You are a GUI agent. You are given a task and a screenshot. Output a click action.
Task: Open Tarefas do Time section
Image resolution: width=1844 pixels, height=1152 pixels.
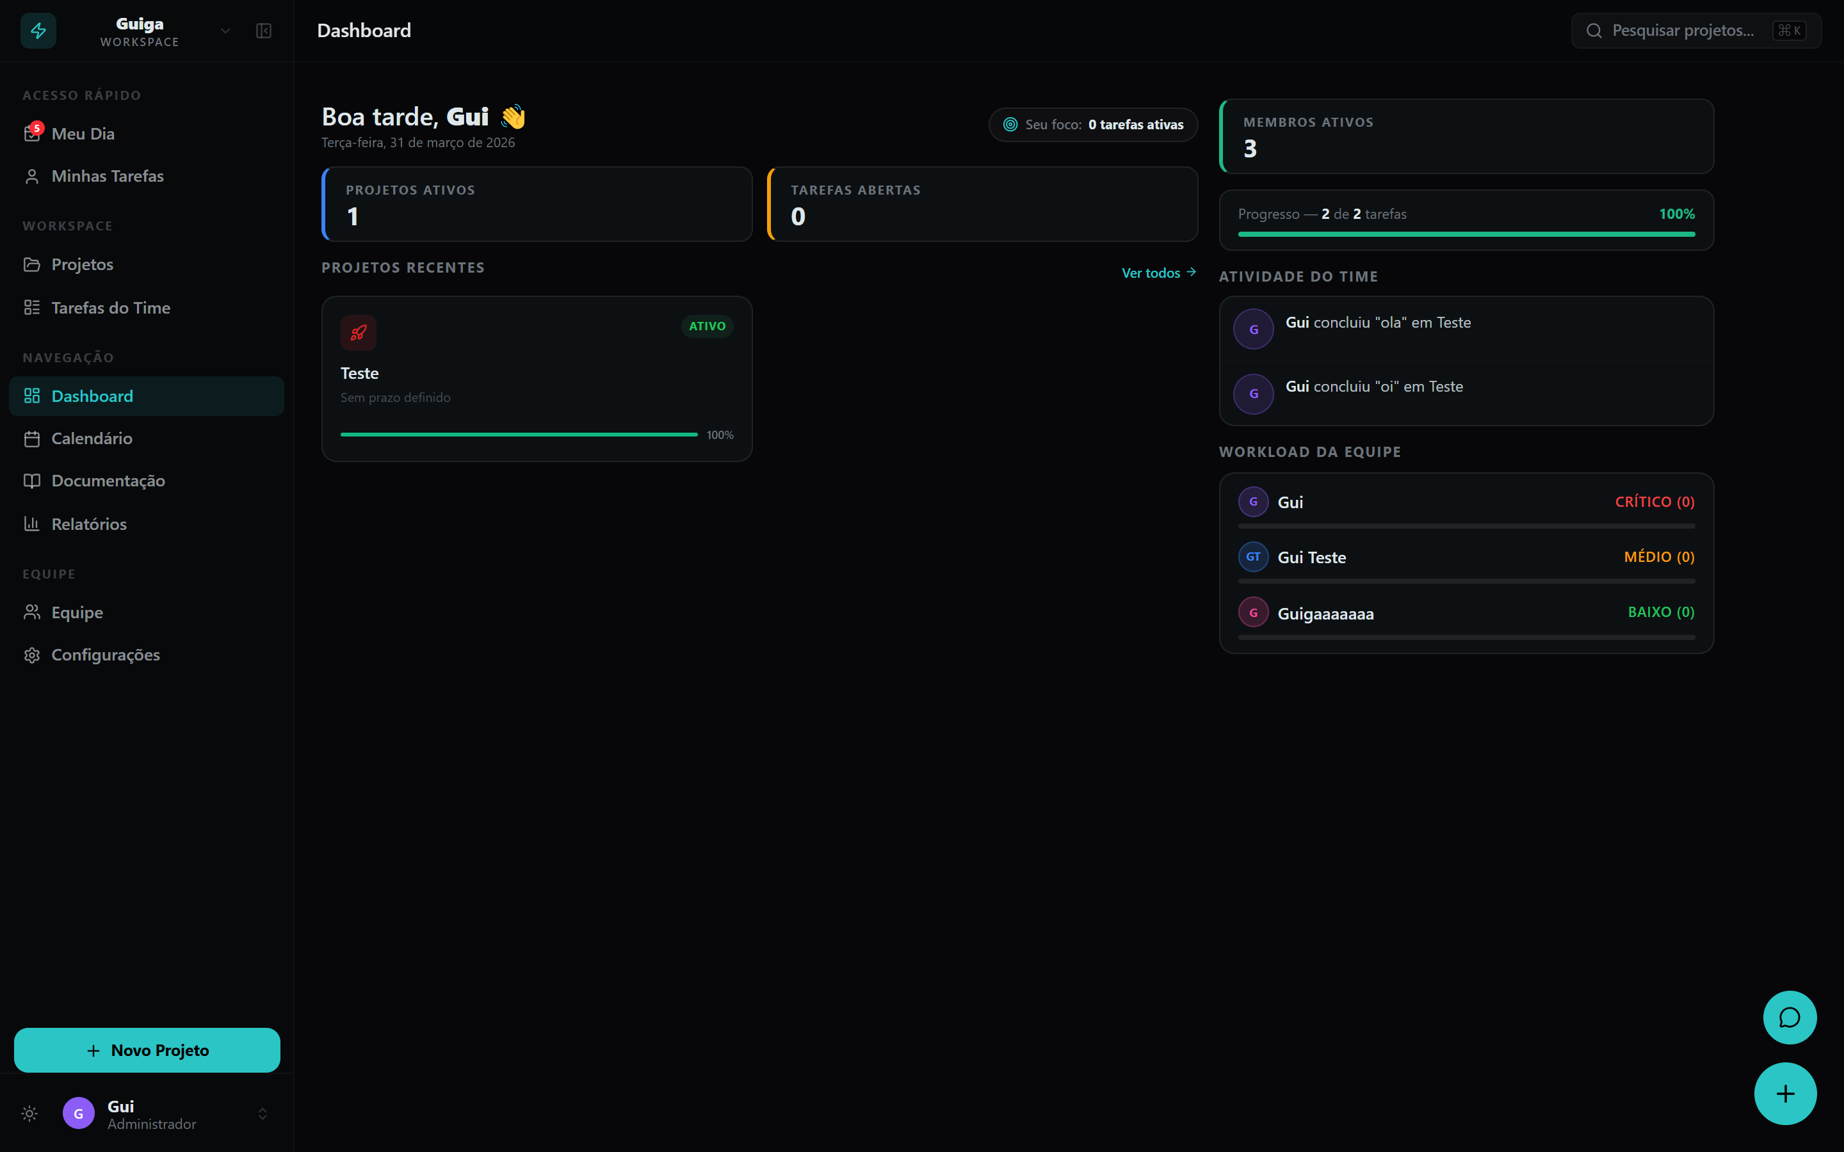(111, 308)
